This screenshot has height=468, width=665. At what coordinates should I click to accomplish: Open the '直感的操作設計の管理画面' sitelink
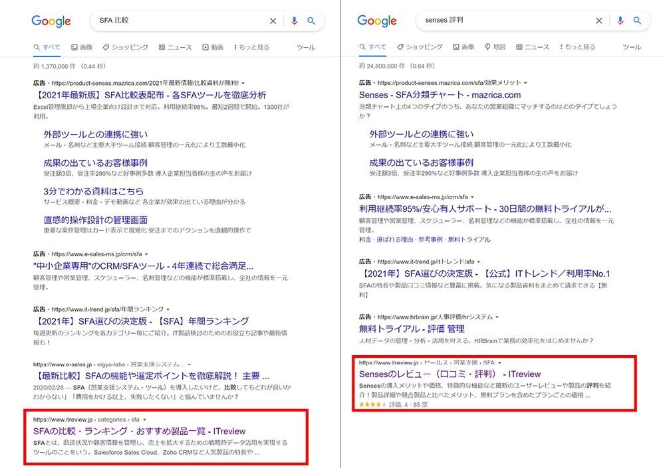tap(95, 220)
